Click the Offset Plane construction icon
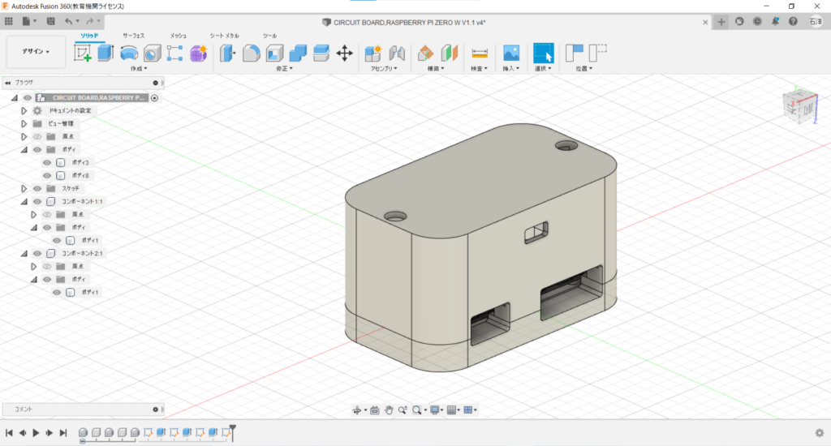This screenshot has width=831, height=446. (425, 53)
